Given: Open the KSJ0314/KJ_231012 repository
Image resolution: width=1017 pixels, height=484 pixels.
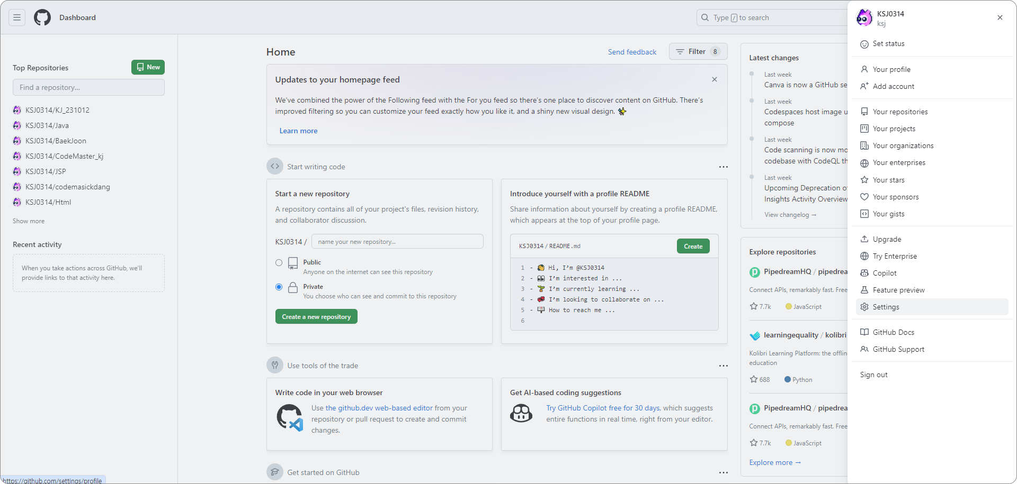Looking at the screenshot, I should point(57,110).
